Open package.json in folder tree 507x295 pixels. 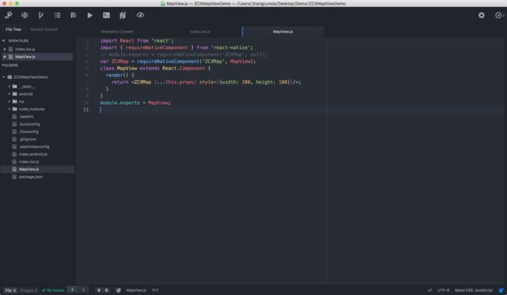pyautogui.click(x=30, y=177)
